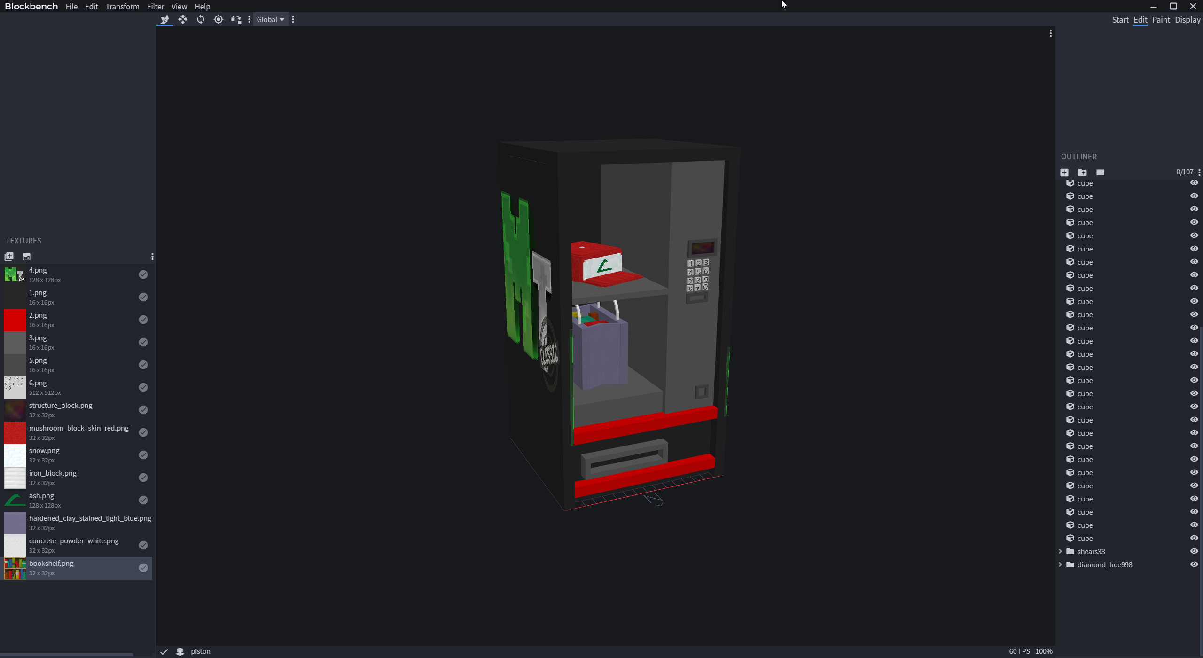Open the Transform menu

(x=122, y=7)
